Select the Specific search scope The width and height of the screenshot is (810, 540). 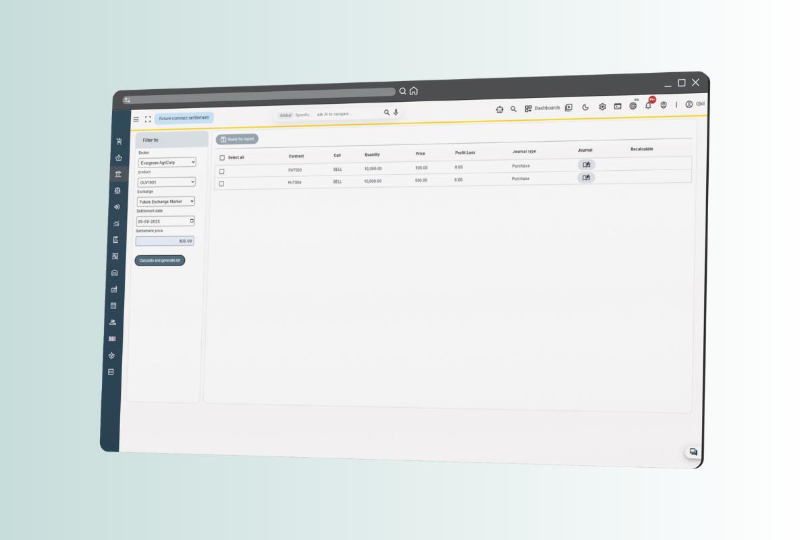click(302, 115)
